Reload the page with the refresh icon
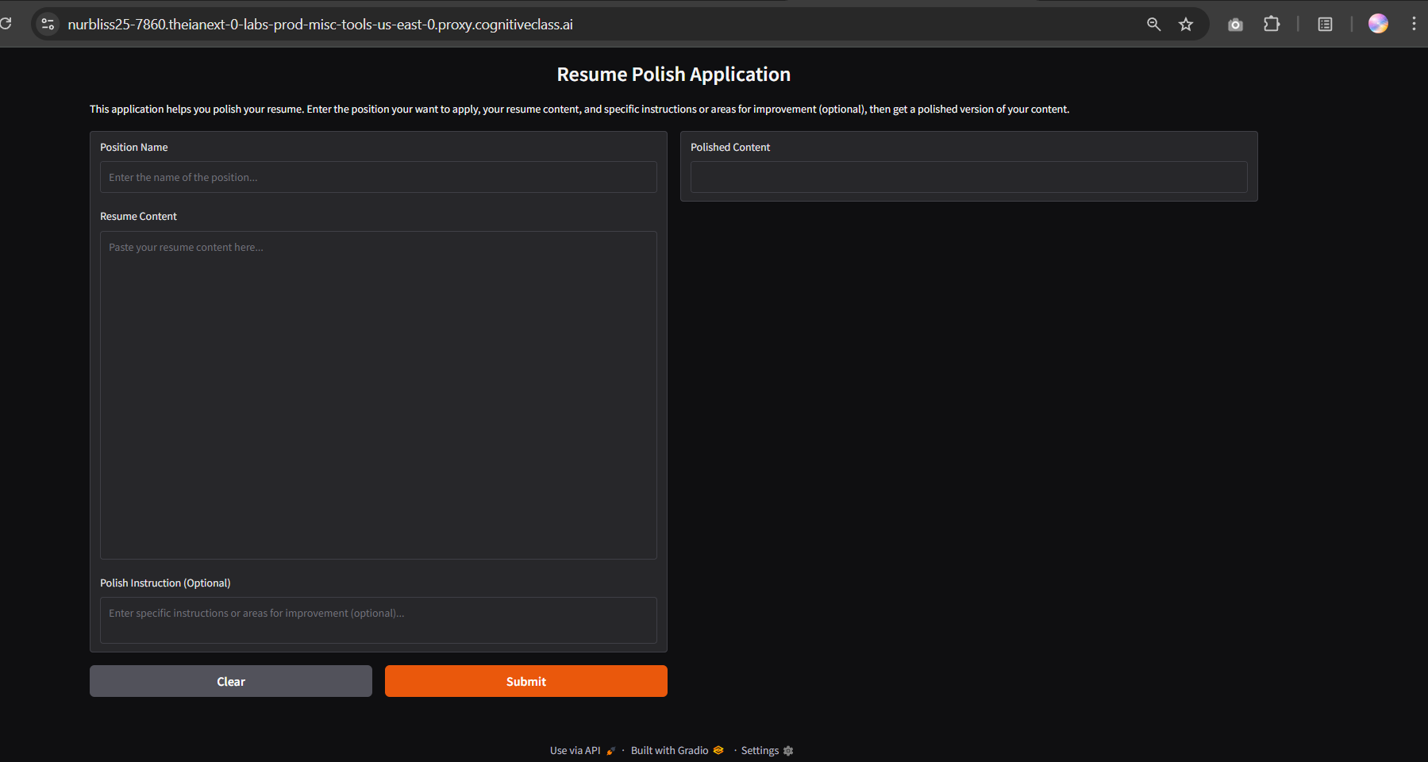The height and width of the screenshot is (762, 1428). pos(6,24)
